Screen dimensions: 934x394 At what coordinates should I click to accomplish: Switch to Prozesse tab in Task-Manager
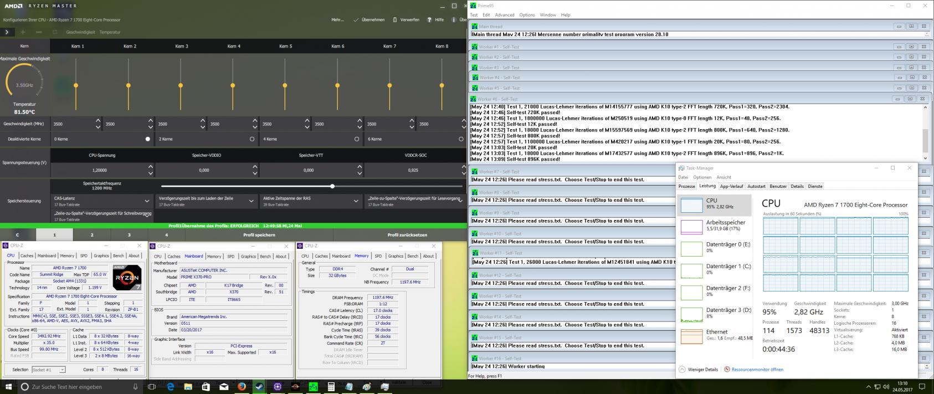coord(687,186)
